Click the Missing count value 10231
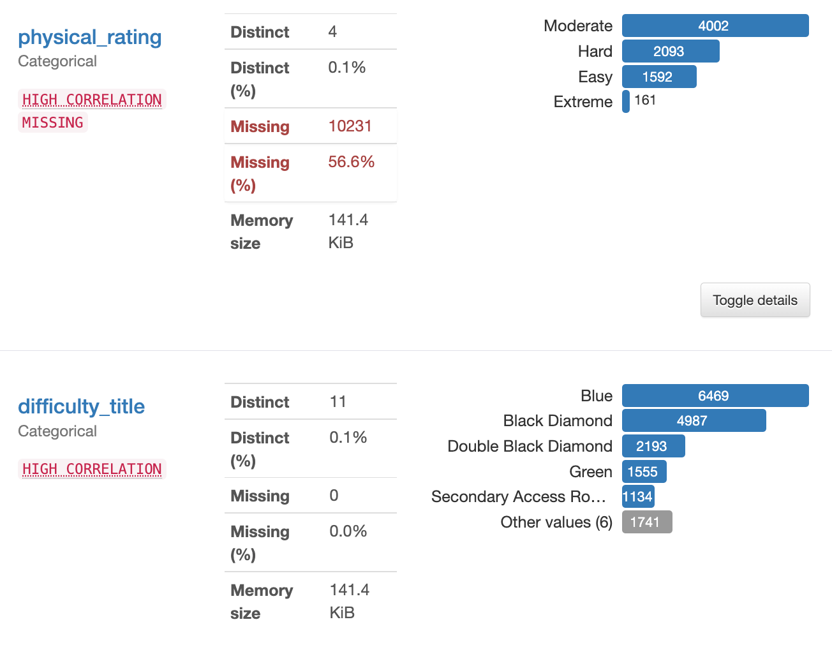This screenshot has height=652, width=832. [350, 126]
